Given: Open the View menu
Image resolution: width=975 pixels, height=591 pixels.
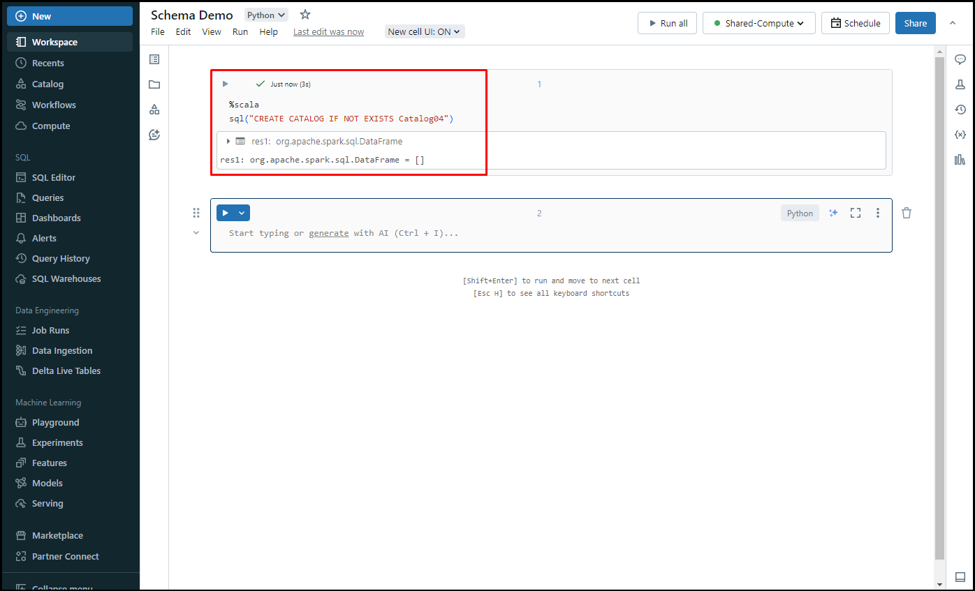Looking at the screenshot, I should tap(212, 31).
